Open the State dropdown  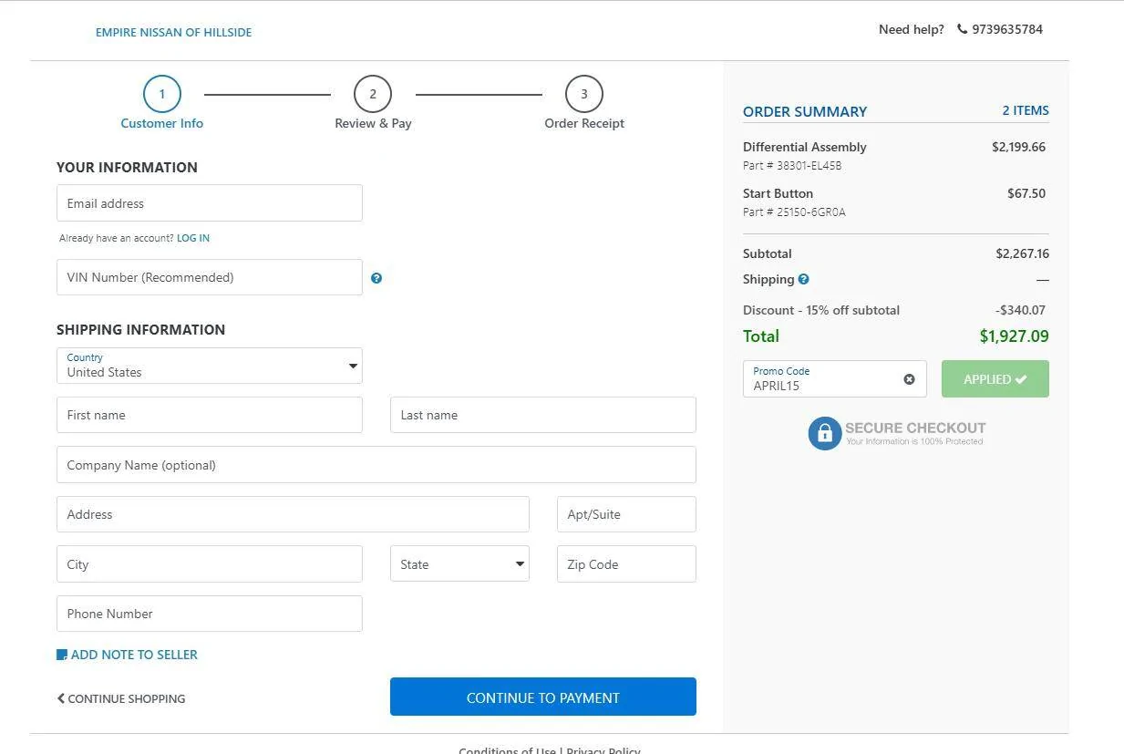point(459,564)
